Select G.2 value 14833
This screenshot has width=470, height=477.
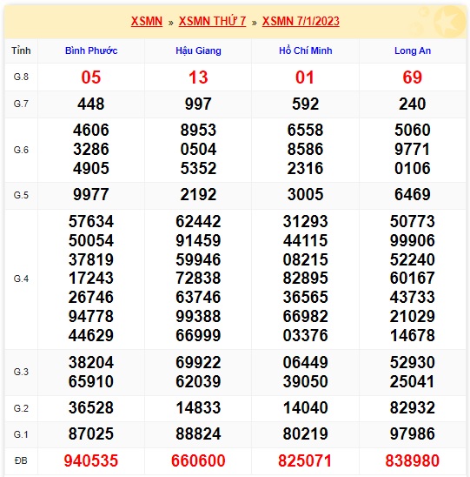198,408
